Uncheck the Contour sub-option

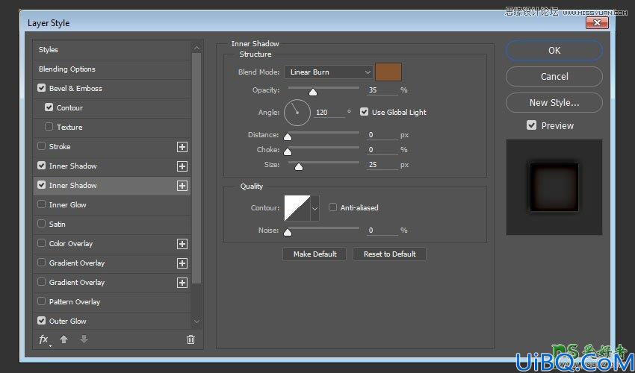49,107
